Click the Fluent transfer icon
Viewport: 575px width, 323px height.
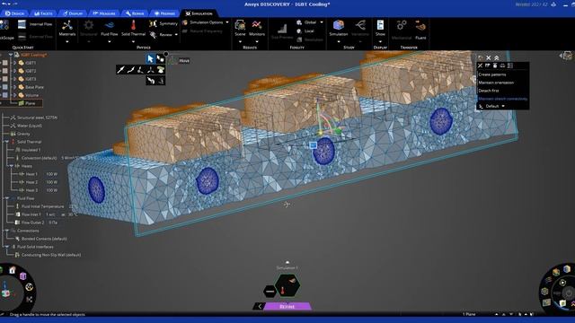tap(420, 26)
